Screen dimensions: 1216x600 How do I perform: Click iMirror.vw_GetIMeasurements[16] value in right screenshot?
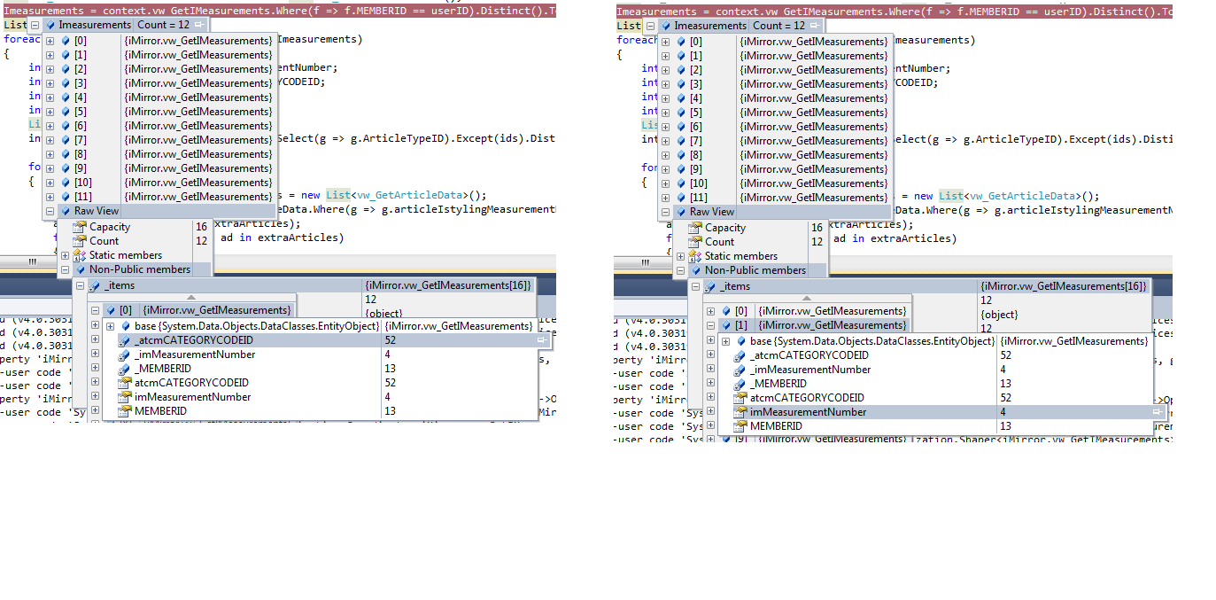click(1064, 286)
